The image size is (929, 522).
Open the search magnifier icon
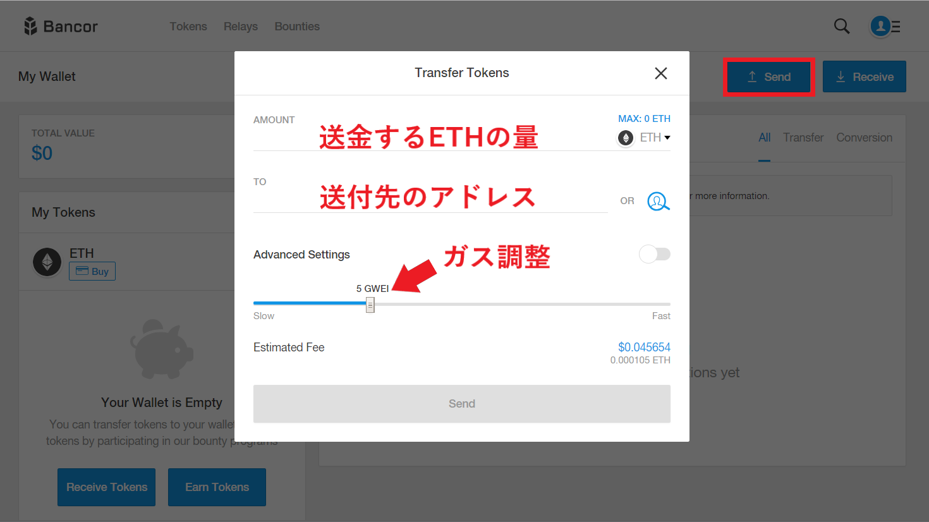(x=842, y=26)
